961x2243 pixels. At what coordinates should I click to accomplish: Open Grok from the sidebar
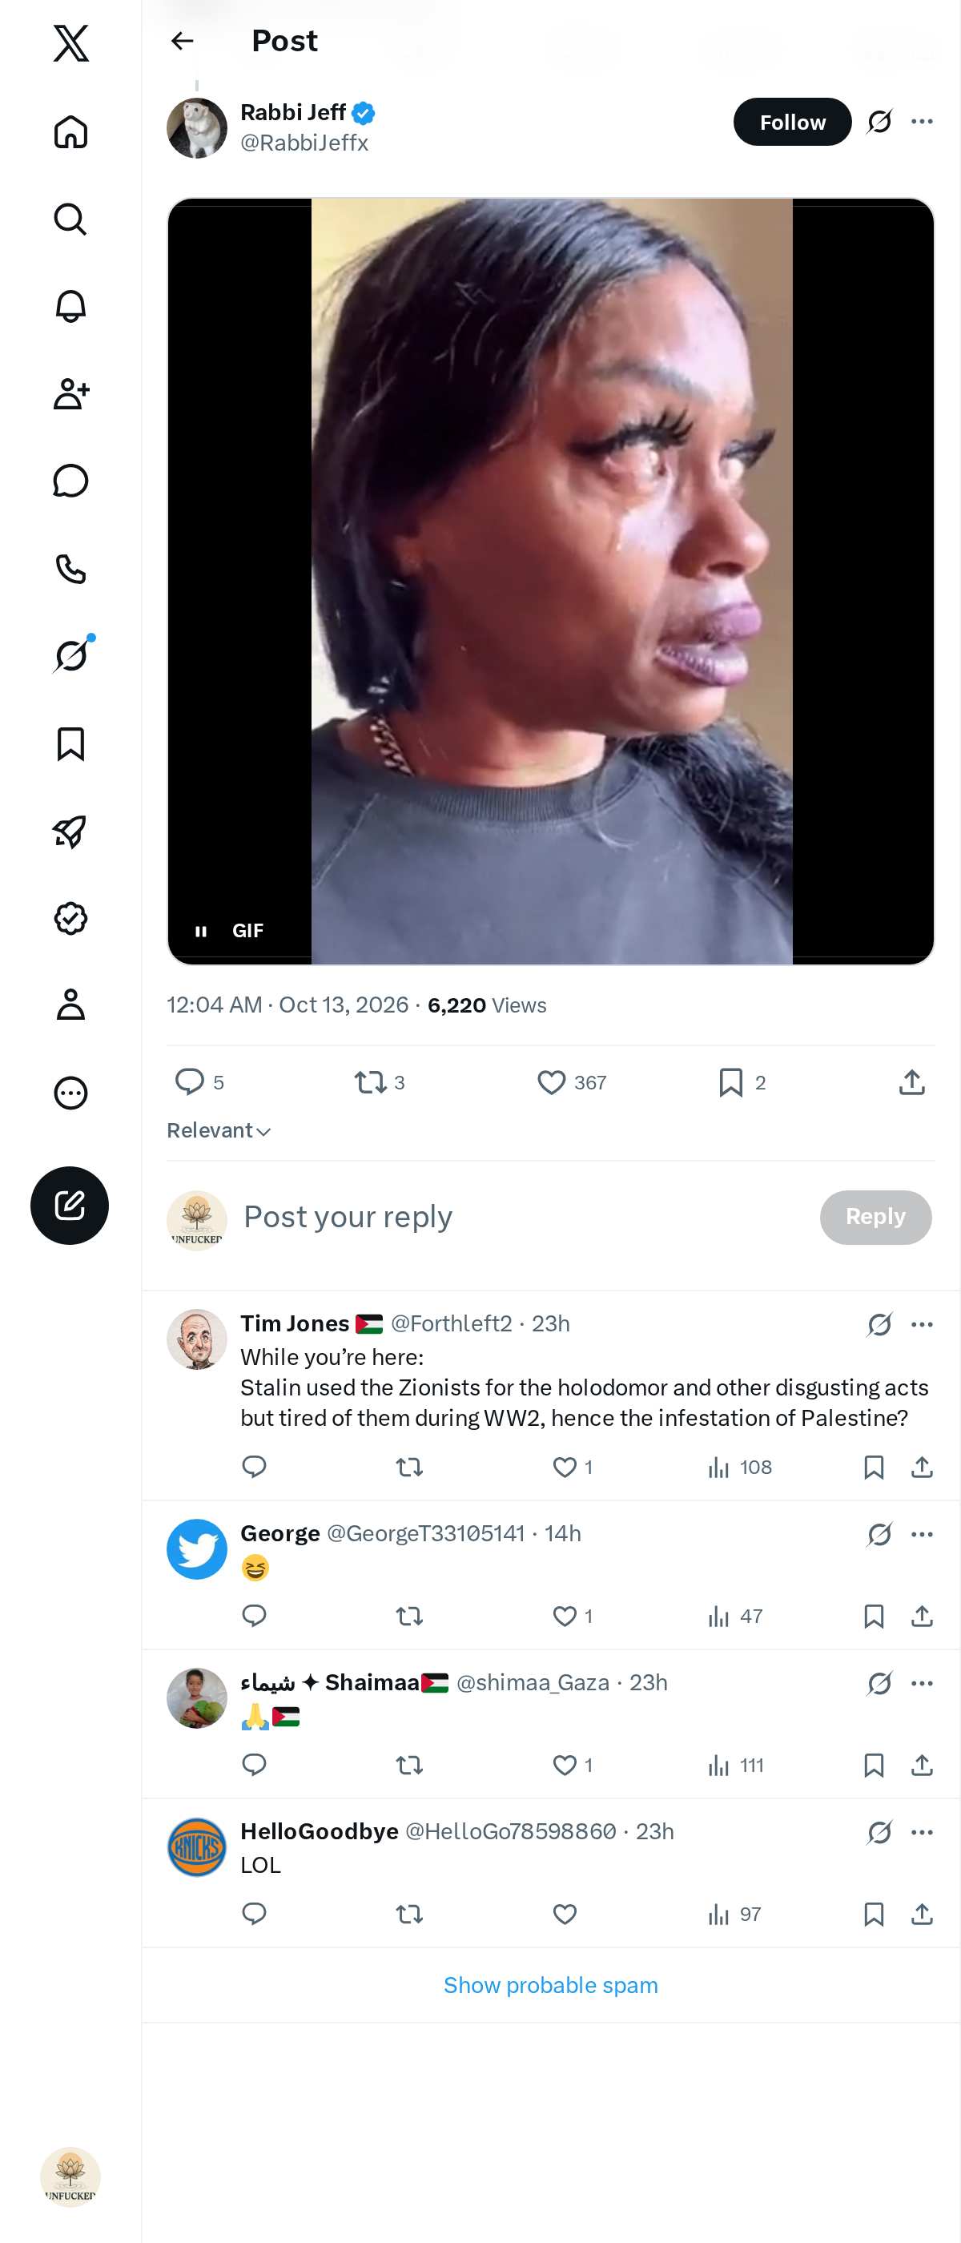[70, 655]
